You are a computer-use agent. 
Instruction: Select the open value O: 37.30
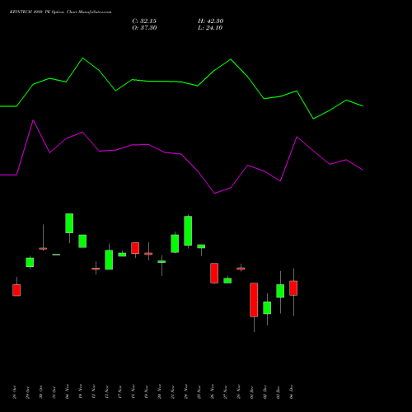[144, 28]
